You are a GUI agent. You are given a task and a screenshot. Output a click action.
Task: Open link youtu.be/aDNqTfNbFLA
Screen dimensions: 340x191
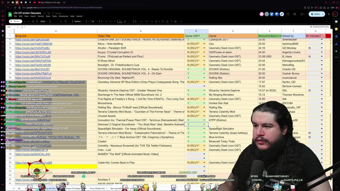(x=33, y=73)
